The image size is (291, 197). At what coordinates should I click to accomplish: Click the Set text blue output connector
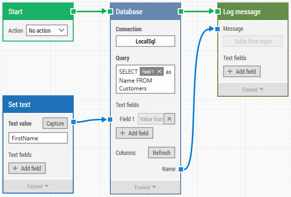(74, 122)
